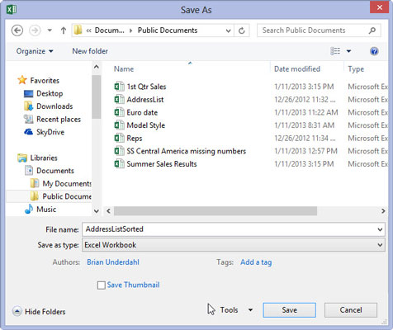Screen dimensions: 393x330
Task: Create a New folder
Action: (90, 51)
